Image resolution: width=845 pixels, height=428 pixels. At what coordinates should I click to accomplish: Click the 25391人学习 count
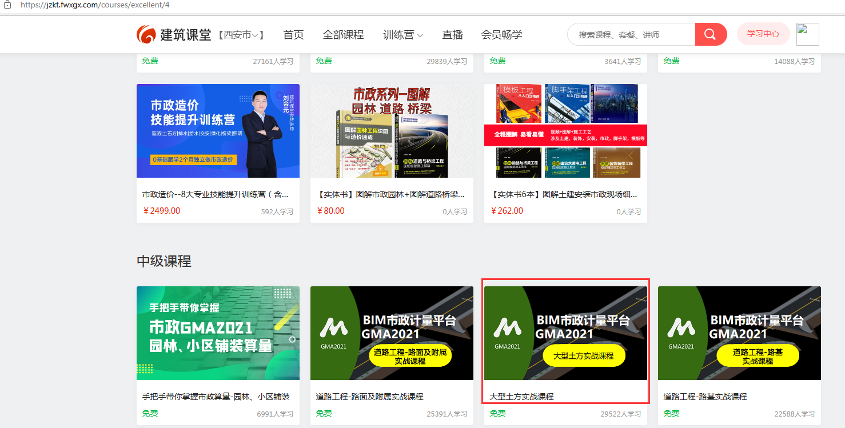click(x=447, y=414)
